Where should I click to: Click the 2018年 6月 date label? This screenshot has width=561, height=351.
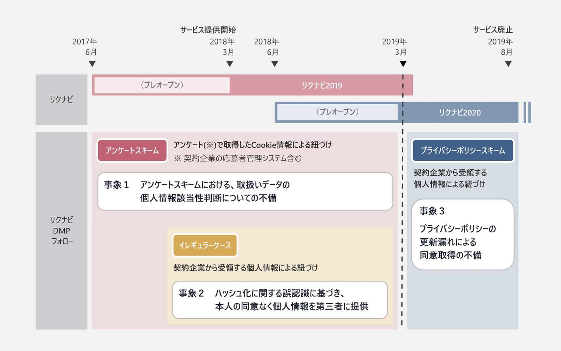coord(266,47)
